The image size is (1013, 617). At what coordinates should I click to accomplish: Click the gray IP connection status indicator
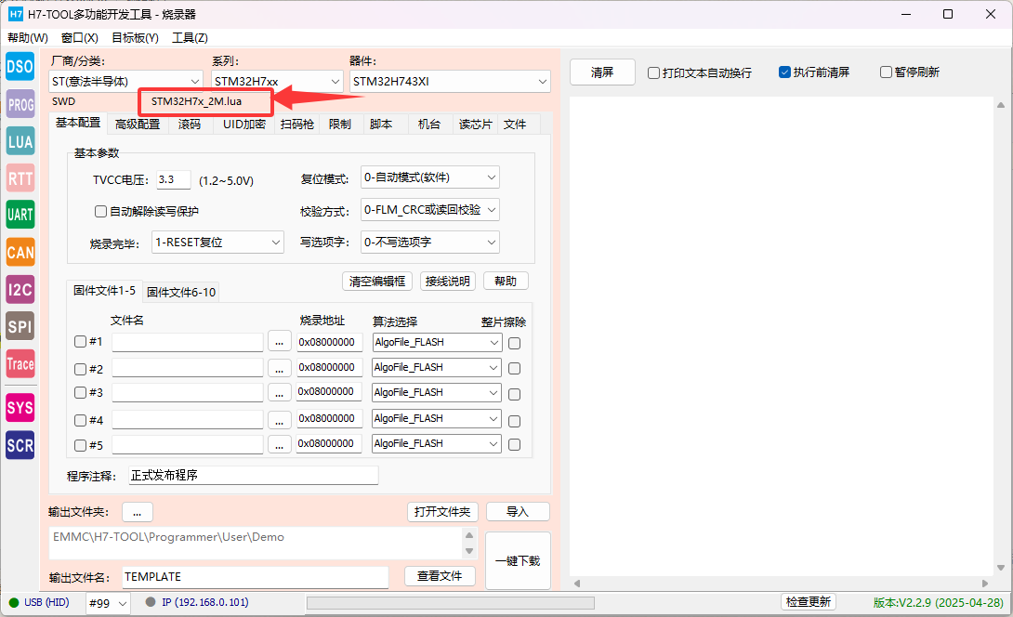tap(151, 602)
